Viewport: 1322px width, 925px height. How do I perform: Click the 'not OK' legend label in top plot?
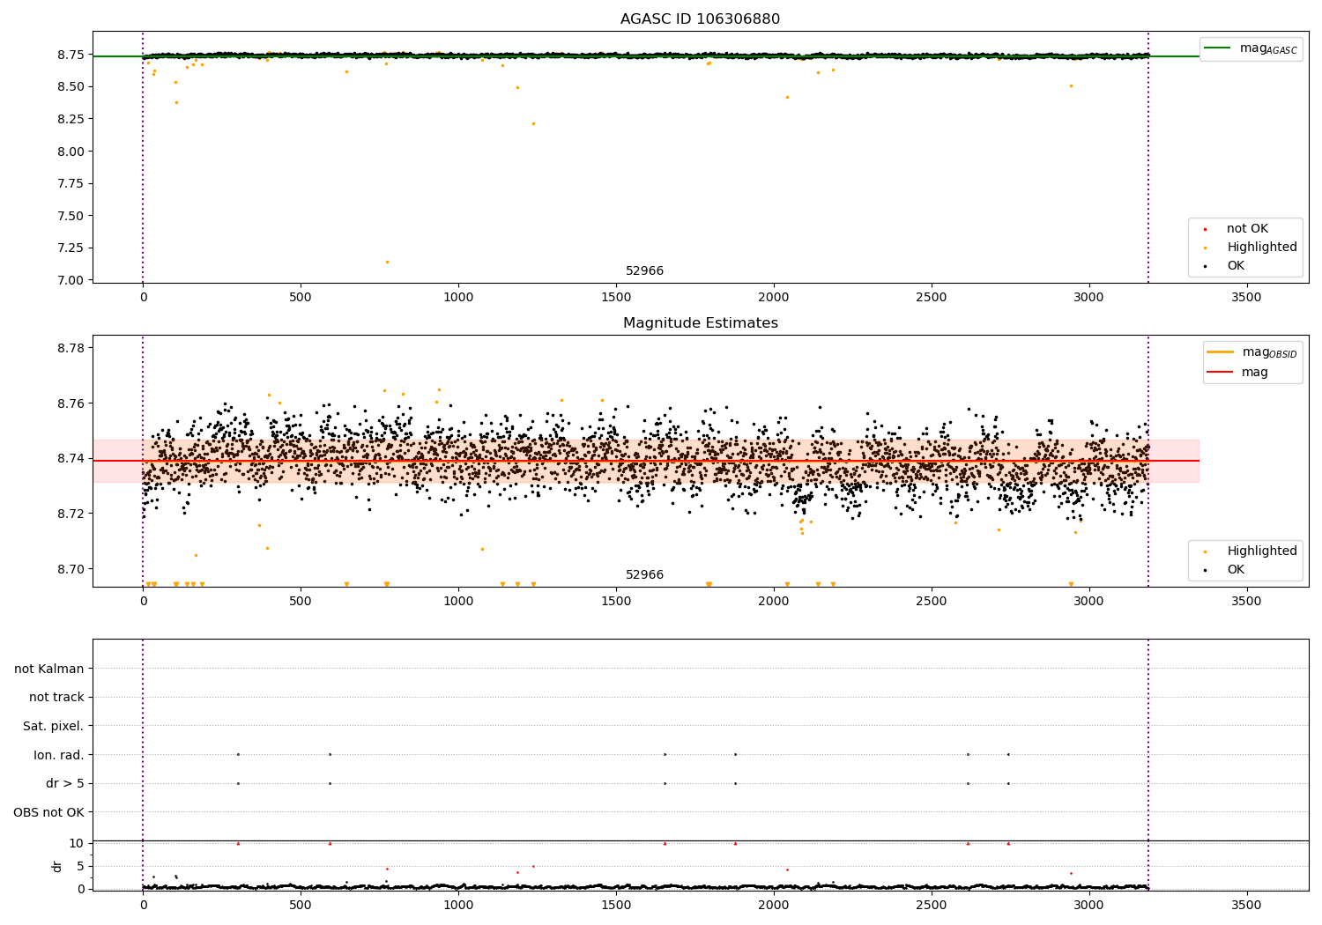1247,229
